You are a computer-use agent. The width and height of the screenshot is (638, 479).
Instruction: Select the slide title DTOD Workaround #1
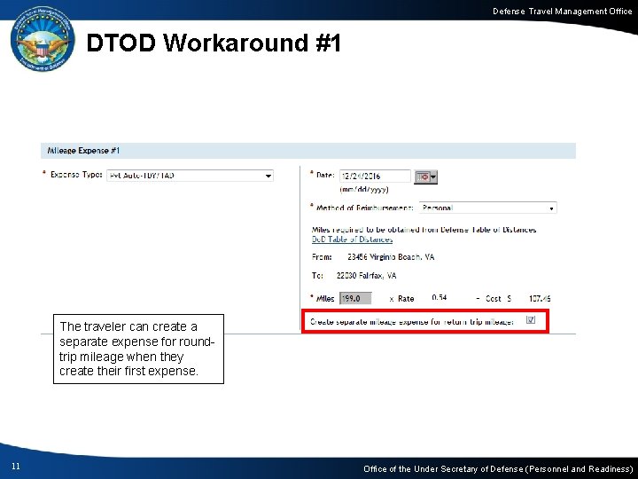pos(214,43)
